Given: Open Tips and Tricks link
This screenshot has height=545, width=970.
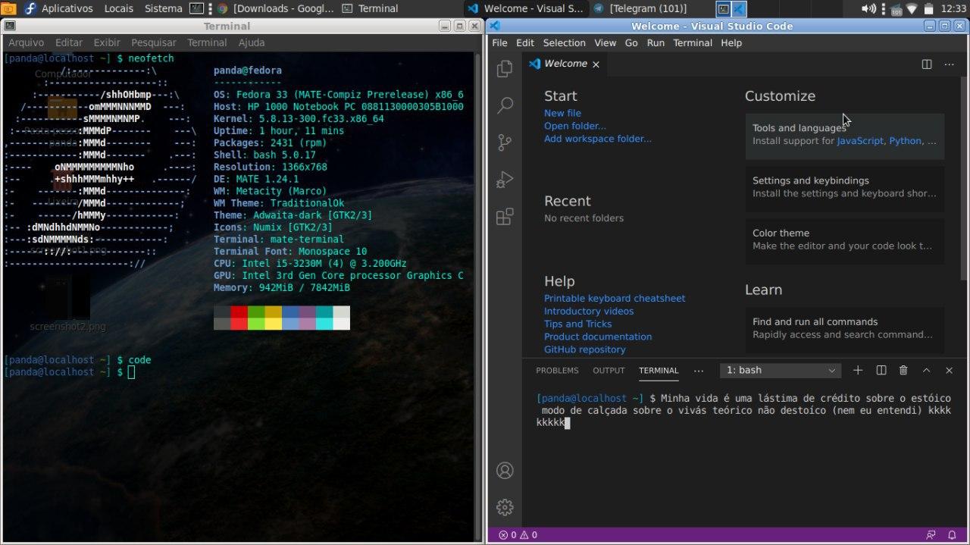Looking at the screenshot, I should click(x=578, y=324).
